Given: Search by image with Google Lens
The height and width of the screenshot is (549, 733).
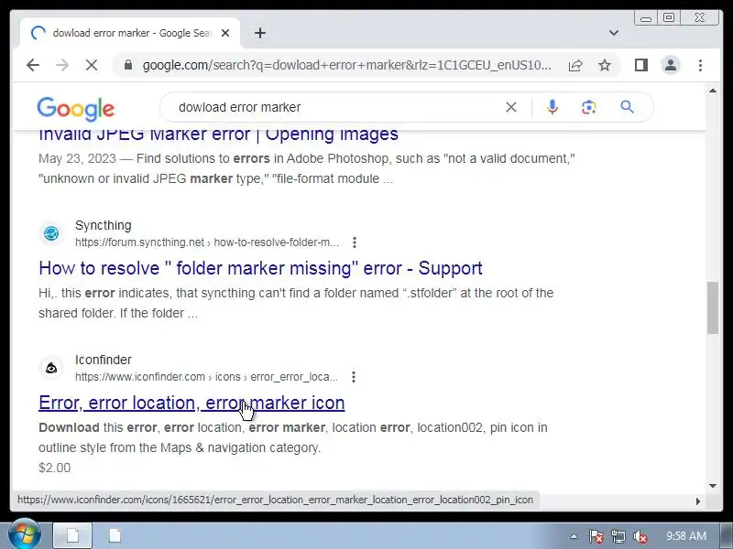Looking at the screenshot, I should click(x=589, y=107).
